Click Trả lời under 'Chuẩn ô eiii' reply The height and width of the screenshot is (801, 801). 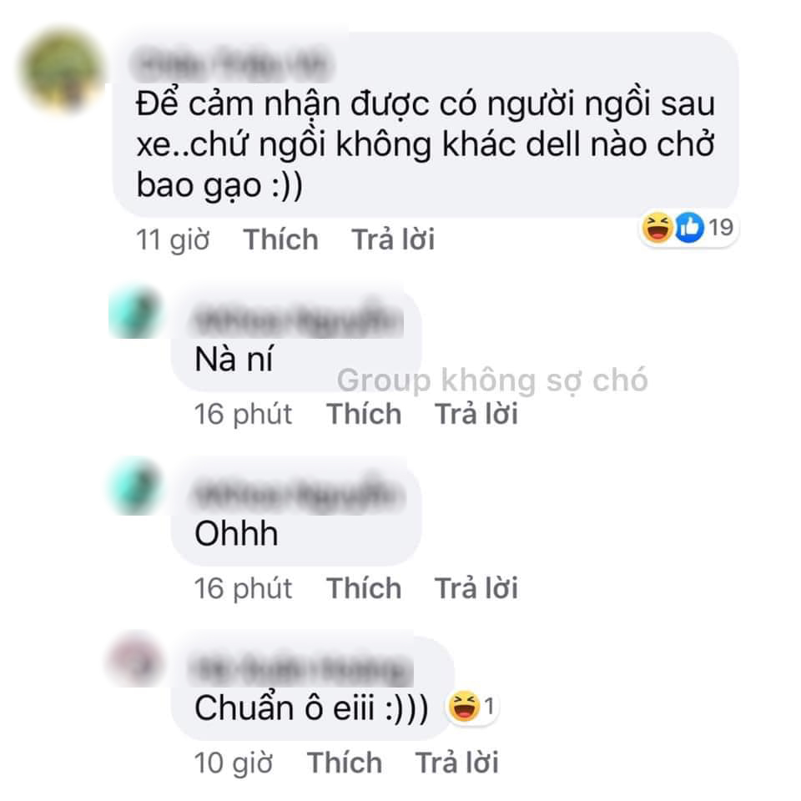pos(456,763)
